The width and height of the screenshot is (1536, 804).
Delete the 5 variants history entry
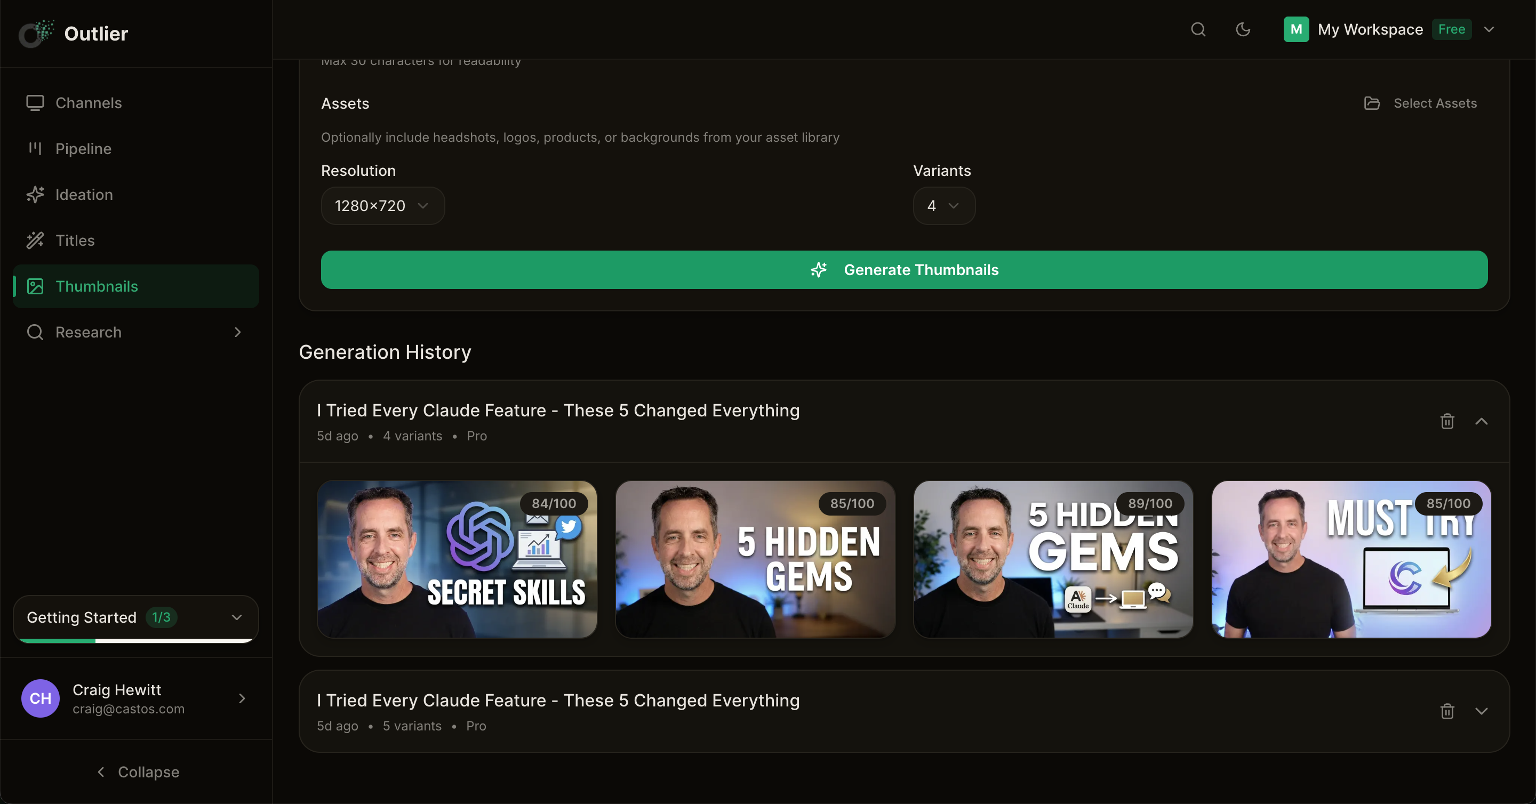[1447, 711]
